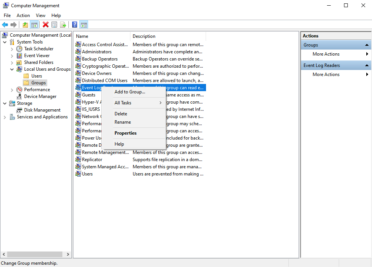372x267 pixels.
Task: Click the blue Help question mark icon
Action: point(75,25)
